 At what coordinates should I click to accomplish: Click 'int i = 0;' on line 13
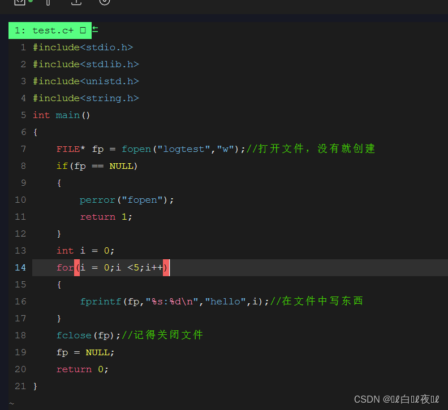(x=85, y=251)
